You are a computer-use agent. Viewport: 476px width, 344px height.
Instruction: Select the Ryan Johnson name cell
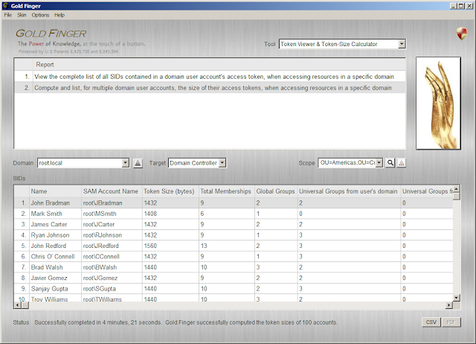pos(55,235)
